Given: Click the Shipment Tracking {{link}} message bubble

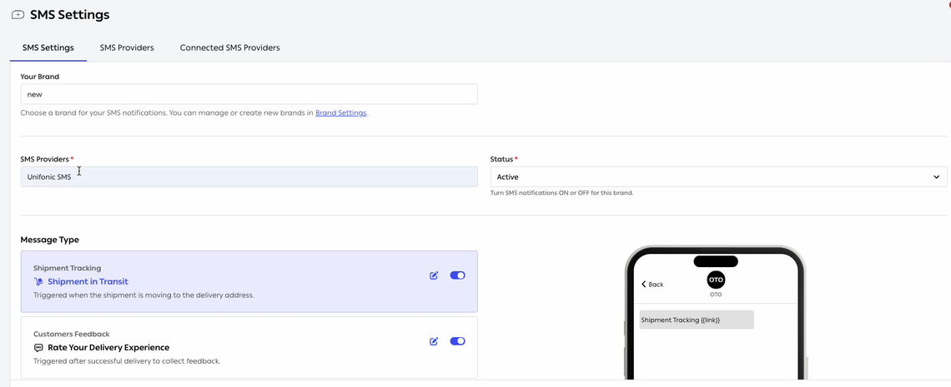Looking at the screenshot, I should [697, 320].
